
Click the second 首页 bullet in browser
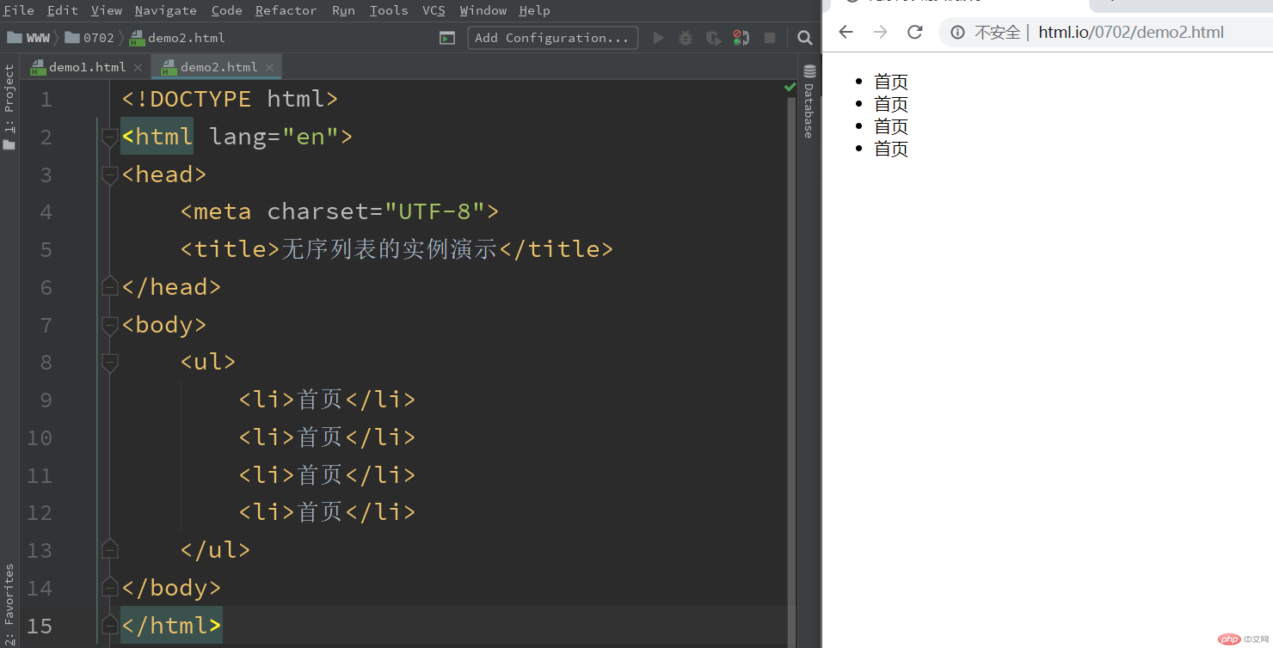click(891, 104)
